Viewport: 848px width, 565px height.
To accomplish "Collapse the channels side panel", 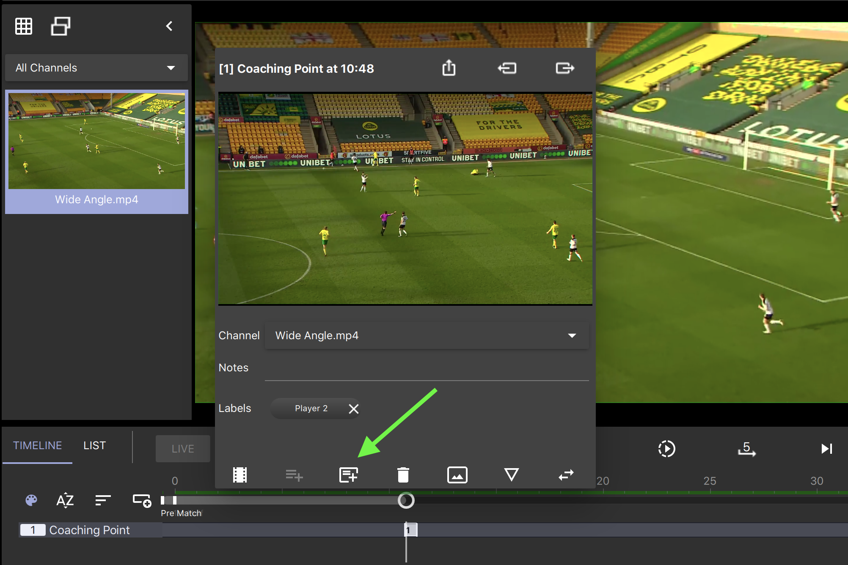I will 169,26.
